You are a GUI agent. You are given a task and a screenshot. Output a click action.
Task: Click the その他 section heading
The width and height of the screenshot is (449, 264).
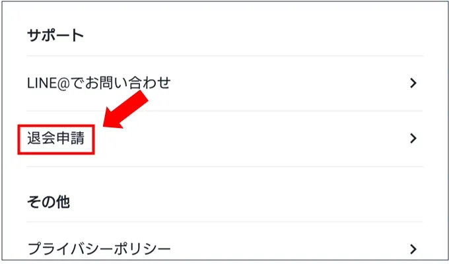48,202
